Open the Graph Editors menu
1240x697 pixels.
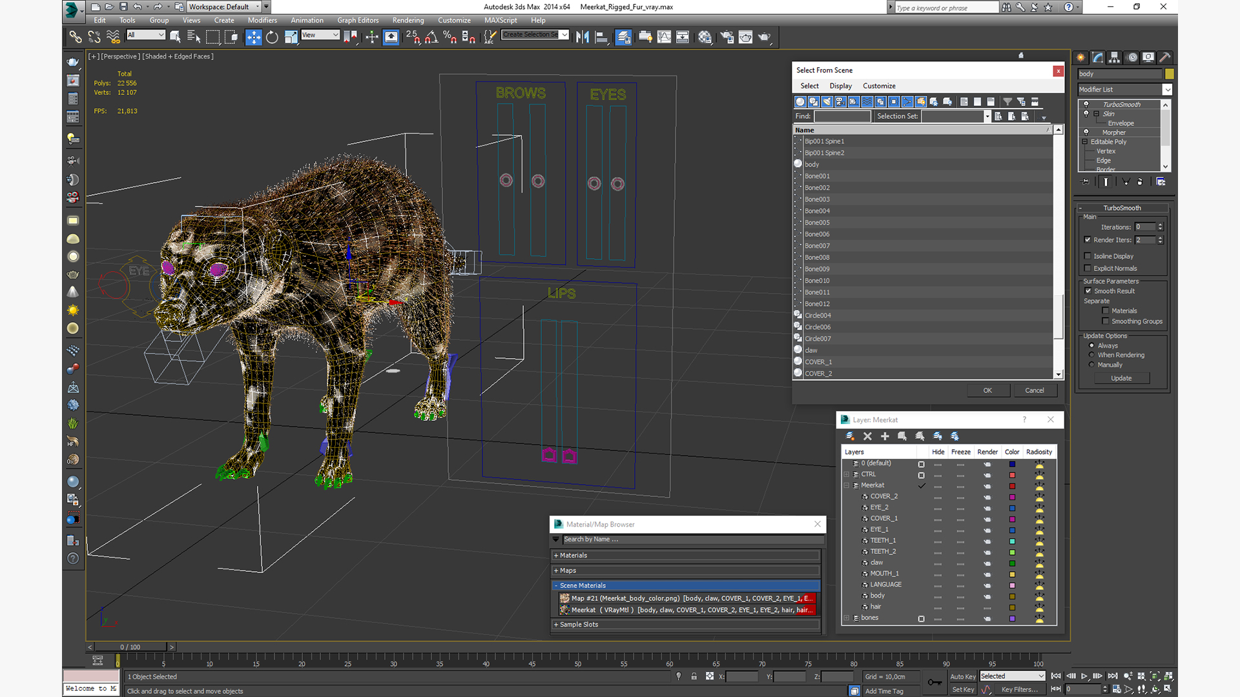pyautogui.click(x=358, y=20)
